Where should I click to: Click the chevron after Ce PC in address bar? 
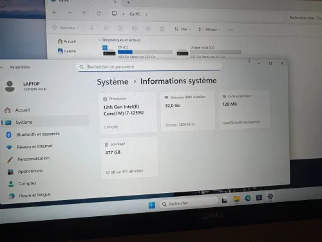146,14
